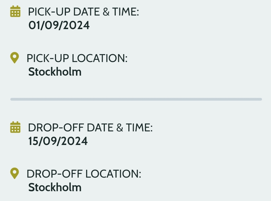Edit the 15/09/2024 date text

(58, 141)
